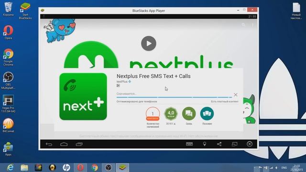Image resolution: width=306 pixels, height=172 pixels.
Task: Open the volume control in system tray
Action: pos(276,168)
